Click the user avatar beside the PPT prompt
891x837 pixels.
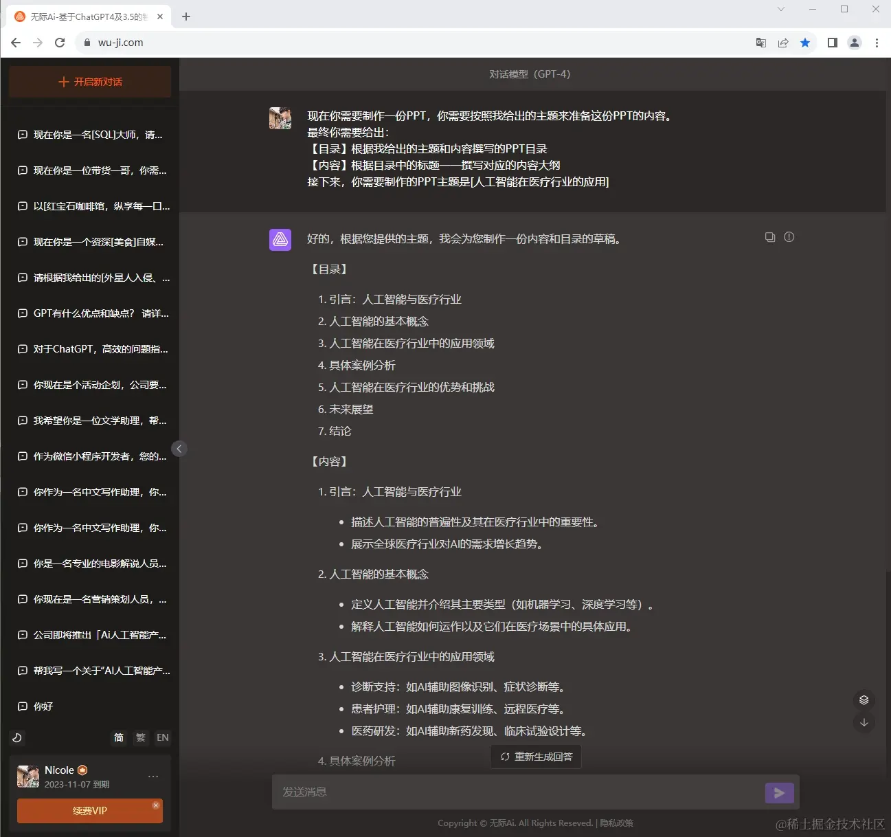pyautogui.click(x=280, y=118)
